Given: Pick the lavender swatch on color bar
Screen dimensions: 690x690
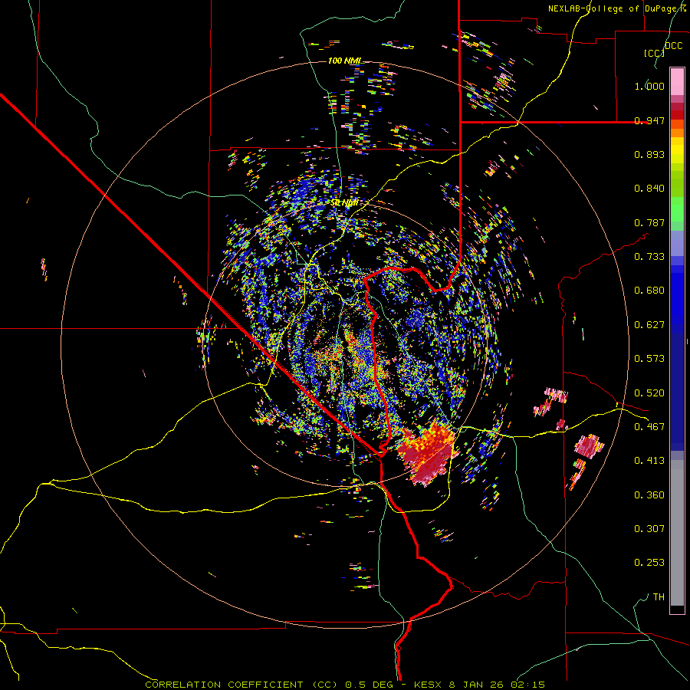Looking at the screenshot, I should 677,243.
